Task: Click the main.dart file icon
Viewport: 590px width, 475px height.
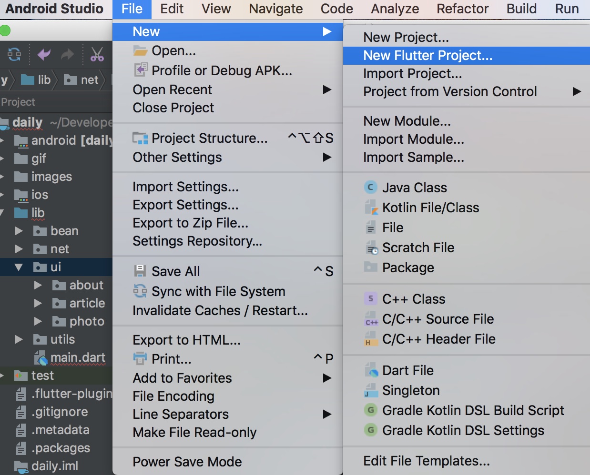Action: (x=41, y=357)
